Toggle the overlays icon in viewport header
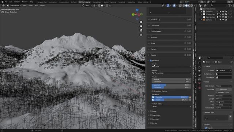The width and height of the screenshot is (234, 132). (174, 5)
